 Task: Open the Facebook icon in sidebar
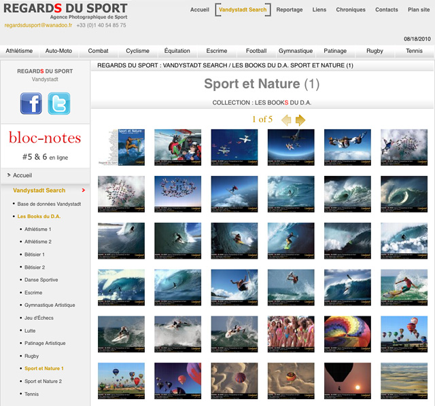point(31,103)
